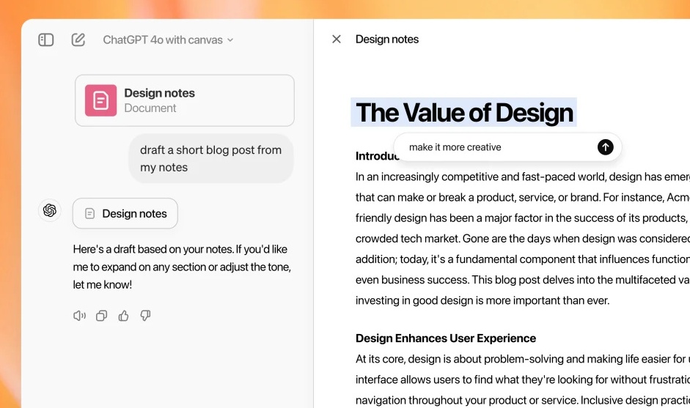Click the Design notes title in canvas header

pyautogui.click(x=387, y=40)
